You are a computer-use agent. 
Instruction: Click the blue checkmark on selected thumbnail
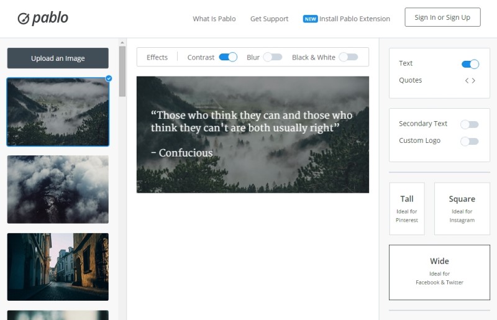(109, 78)
